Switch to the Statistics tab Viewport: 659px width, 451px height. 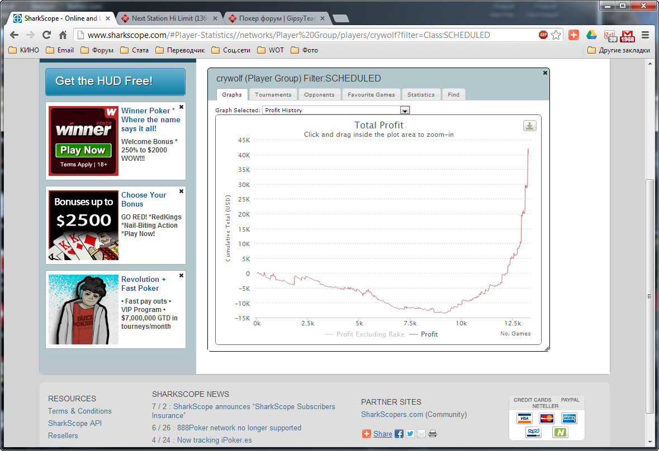[x=421, y=94]
